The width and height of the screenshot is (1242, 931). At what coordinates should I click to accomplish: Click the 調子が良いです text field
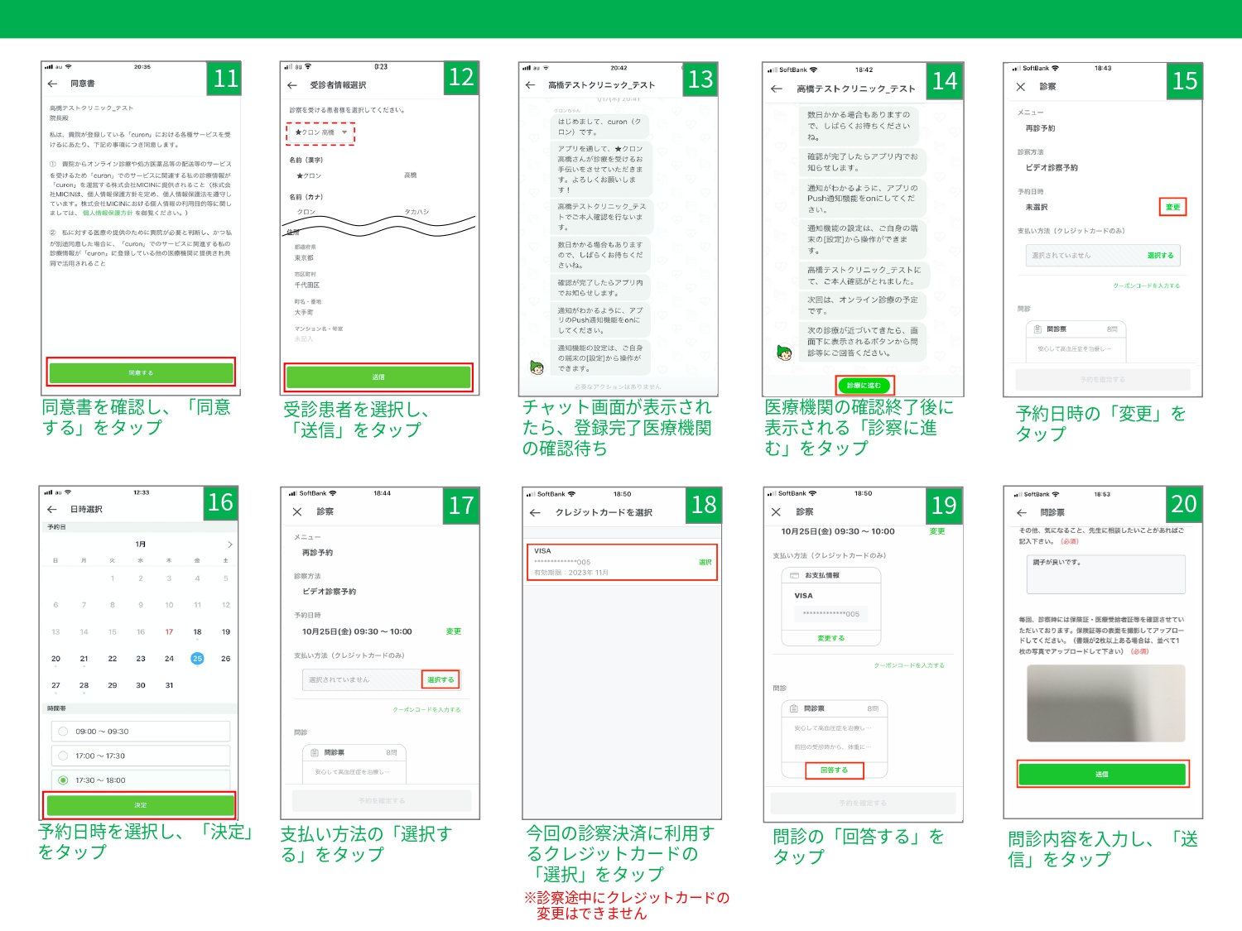pos(1105,573)
